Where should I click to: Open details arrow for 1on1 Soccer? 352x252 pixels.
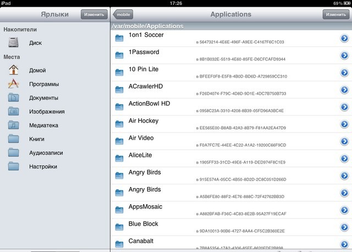344,38
